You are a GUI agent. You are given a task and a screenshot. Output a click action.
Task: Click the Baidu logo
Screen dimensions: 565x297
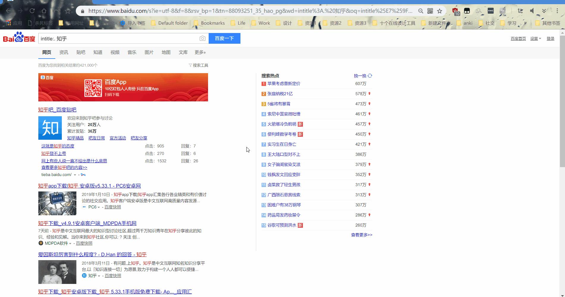tap(19, 38)
